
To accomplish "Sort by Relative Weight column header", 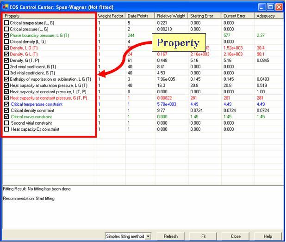I will (x=171, y=16).
